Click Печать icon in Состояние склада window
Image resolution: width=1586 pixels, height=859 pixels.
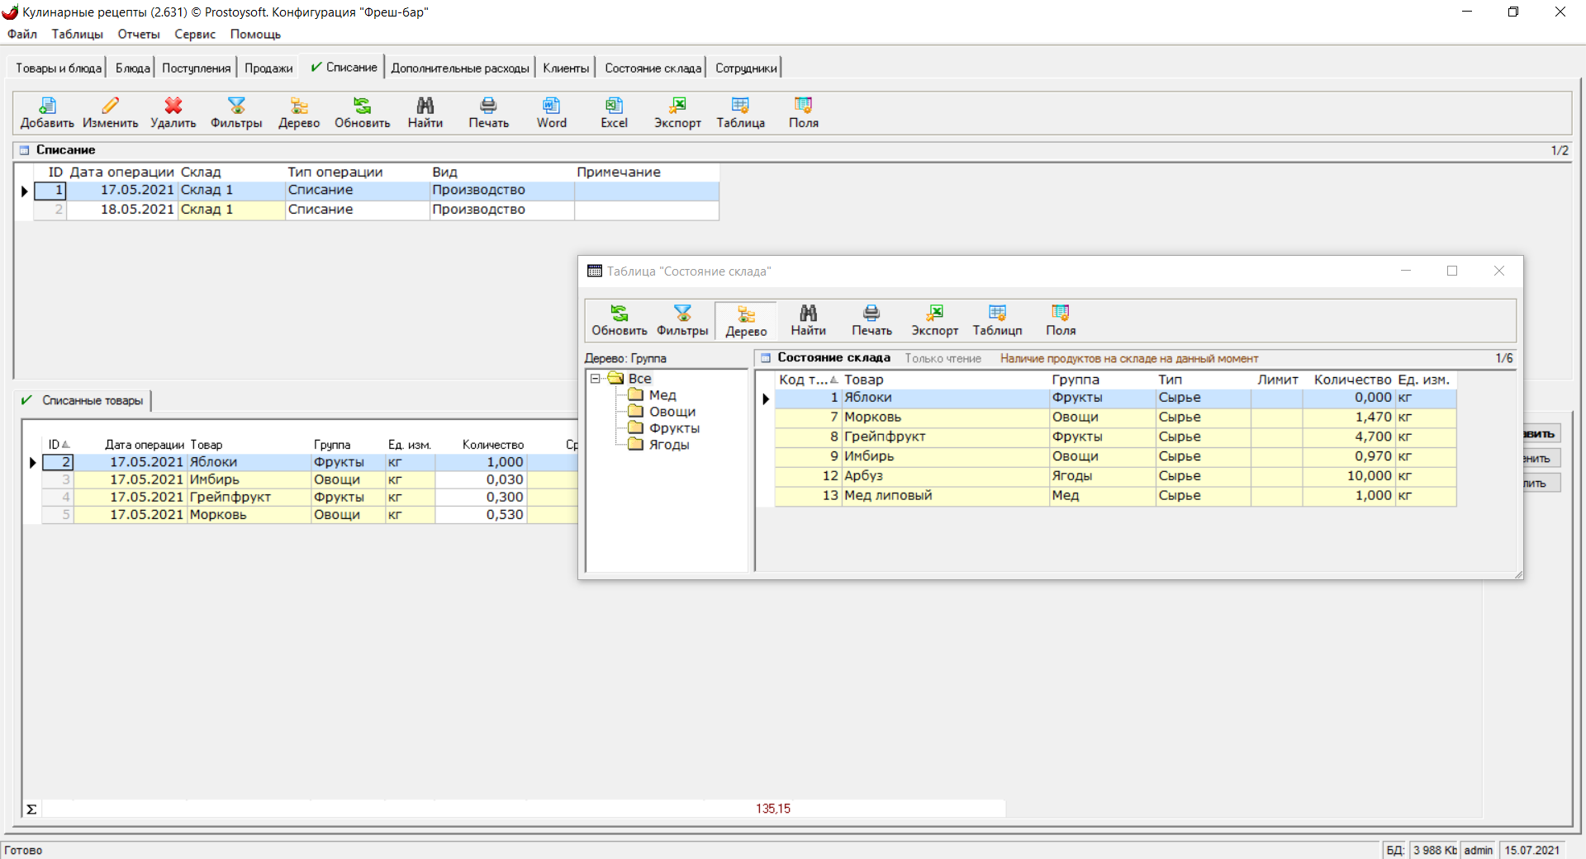coord(871,314)
